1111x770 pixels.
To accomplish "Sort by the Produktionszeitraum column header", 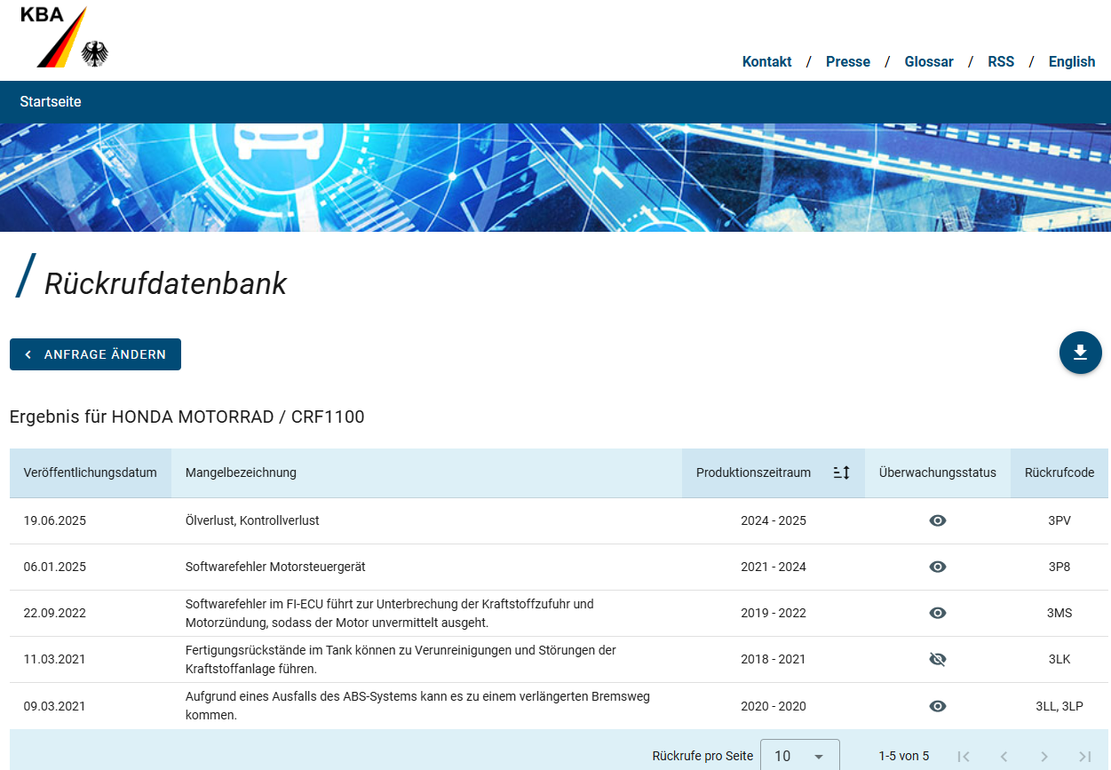I will pyautogui.click(x=753, y=472).
